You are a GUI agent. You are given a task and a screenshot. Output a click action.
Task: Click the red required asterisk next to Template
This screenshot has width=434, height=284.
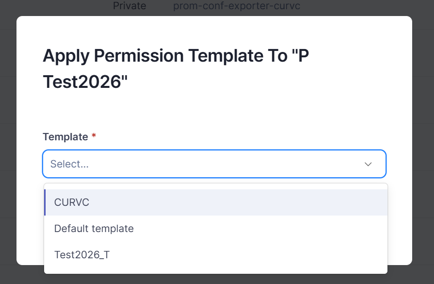(94, 135)
